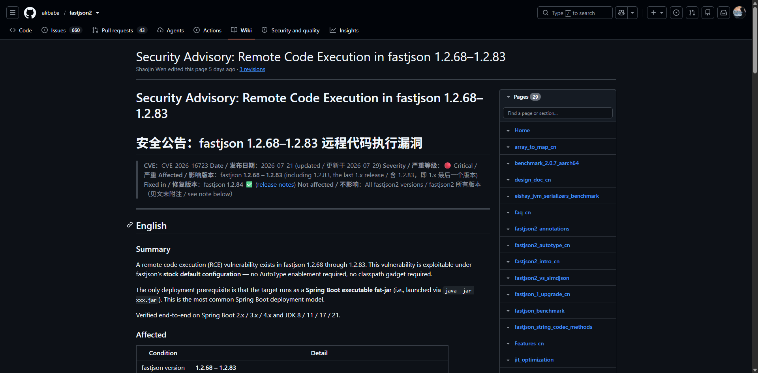View your pull requests icon in header
The width and height of the screenshot is (758, 373).
(692, 13)
